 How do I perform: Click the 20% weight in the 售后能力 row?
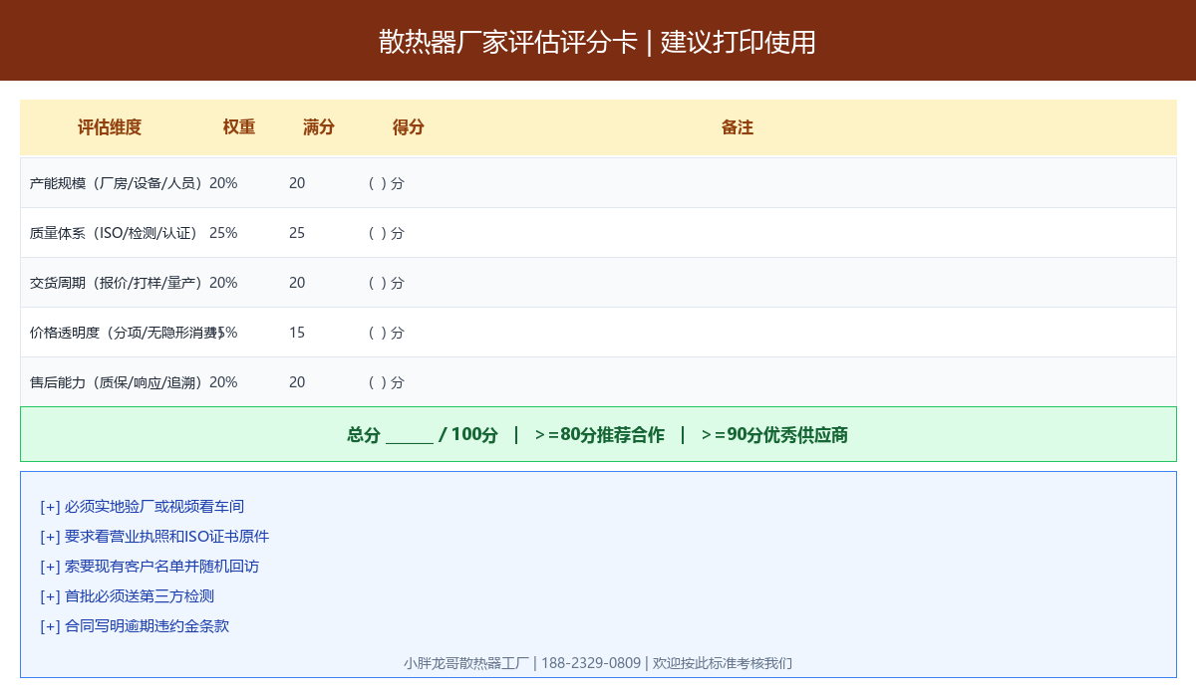223,382
